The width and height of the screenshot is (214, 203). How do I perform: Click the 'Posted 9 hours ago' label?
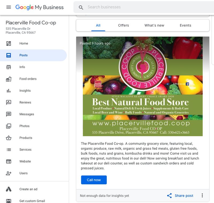[x=95, y=43]
